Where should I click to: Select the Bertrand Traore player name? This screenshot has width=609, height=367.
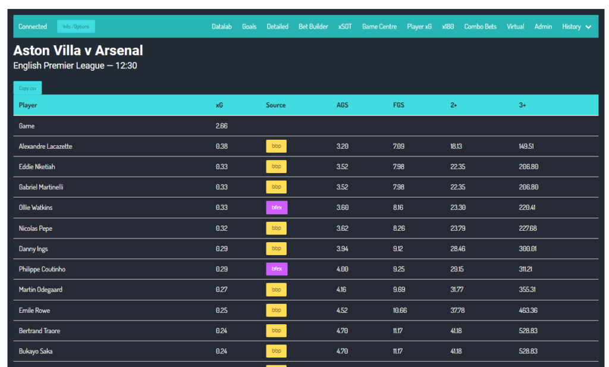tap(39, 331)
